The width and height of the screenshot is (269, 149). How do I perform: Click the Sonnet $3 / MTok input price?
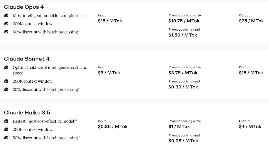tap(109, 73)
